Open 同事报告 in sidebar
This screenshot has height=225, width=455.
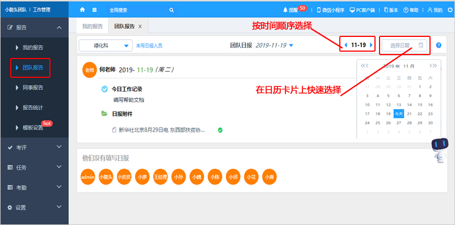coord(33,88)
